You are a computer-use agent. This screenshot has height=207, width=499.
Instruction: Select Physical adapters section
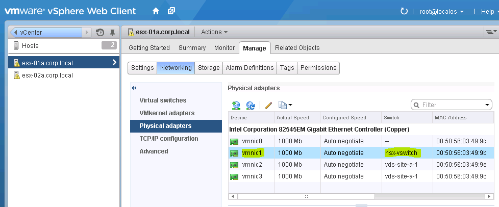pos(176,126)
